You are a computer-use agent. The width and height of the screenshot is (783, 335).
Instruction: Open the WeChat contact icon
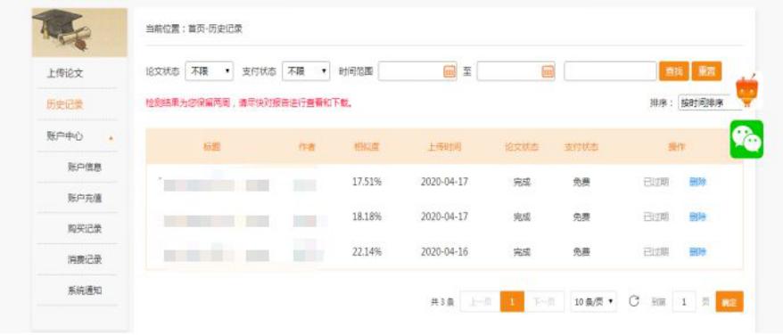(x=746, y=139)
